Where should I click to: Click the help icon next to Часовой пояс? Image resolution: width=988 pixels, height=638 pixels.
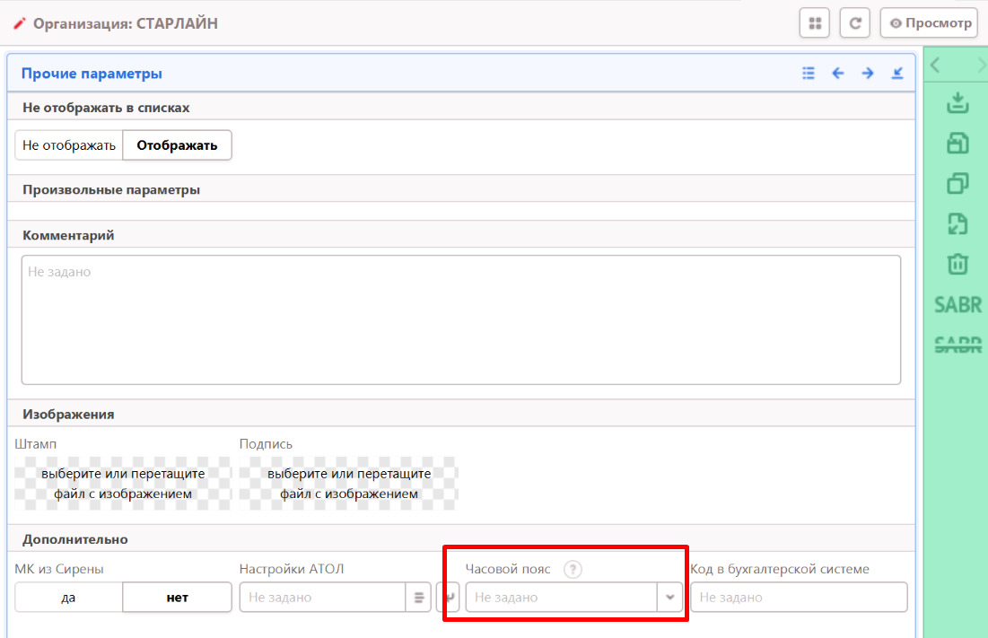[573, 569]
